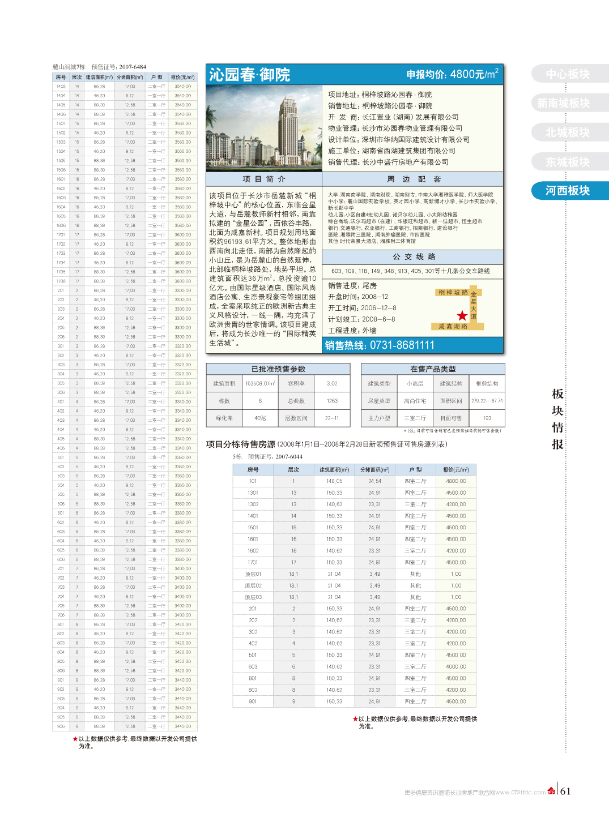The width and height of the screenshot is (609, 826).
Task: Click the 已批准预售参数 table header
Action: coord(278,369)
